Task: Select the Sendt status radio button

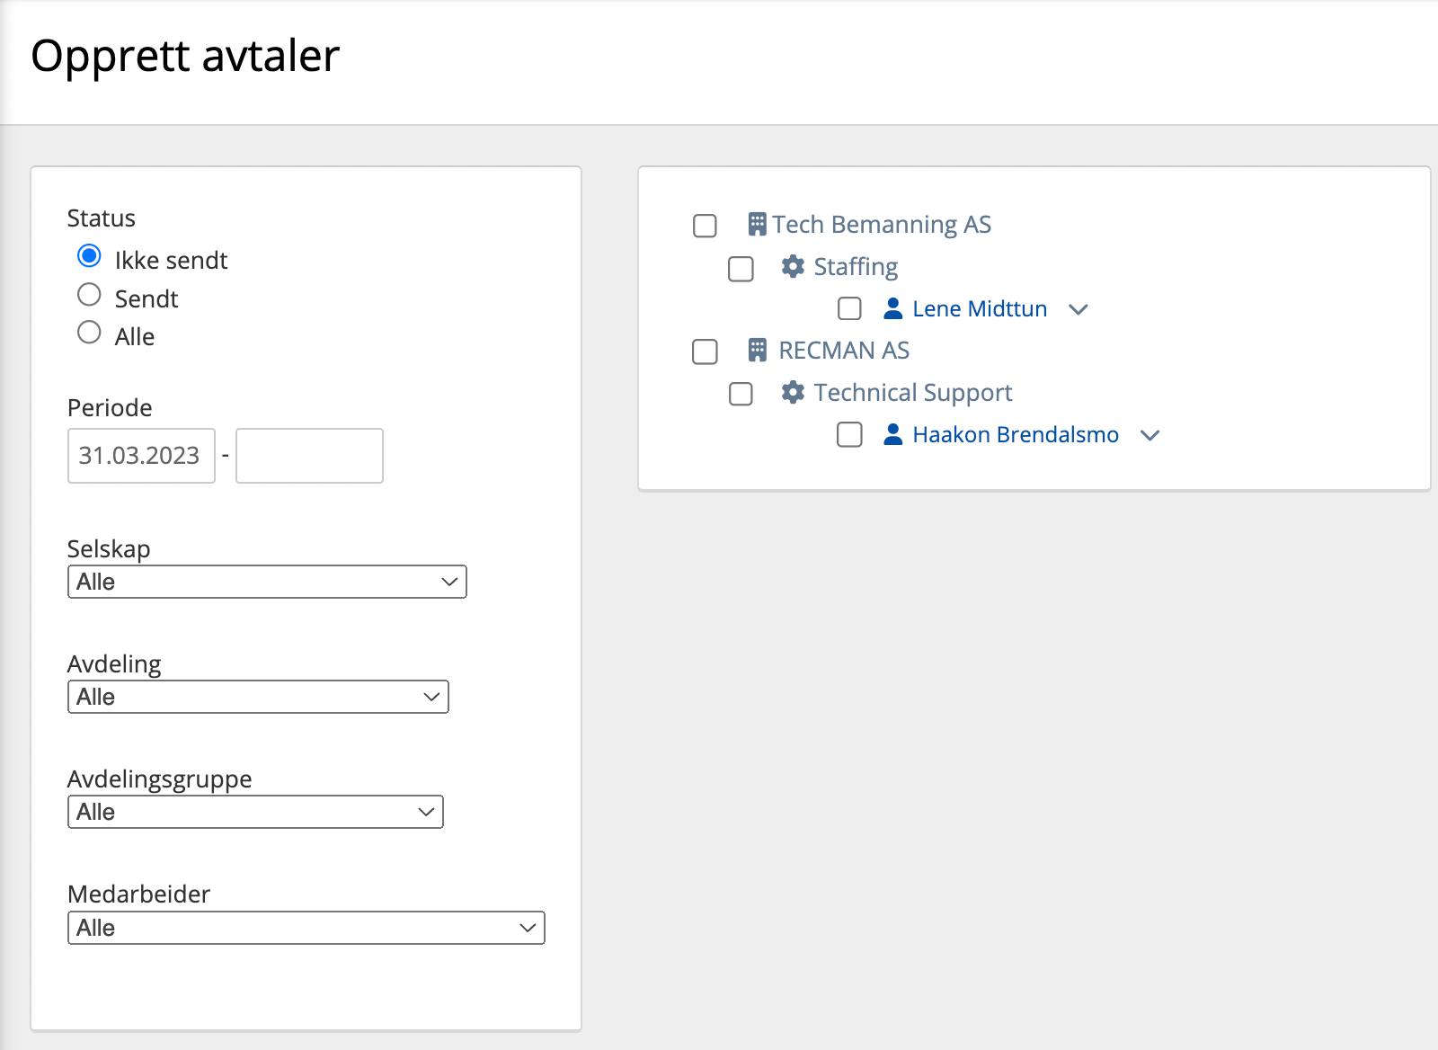Action: coord(89,295)
